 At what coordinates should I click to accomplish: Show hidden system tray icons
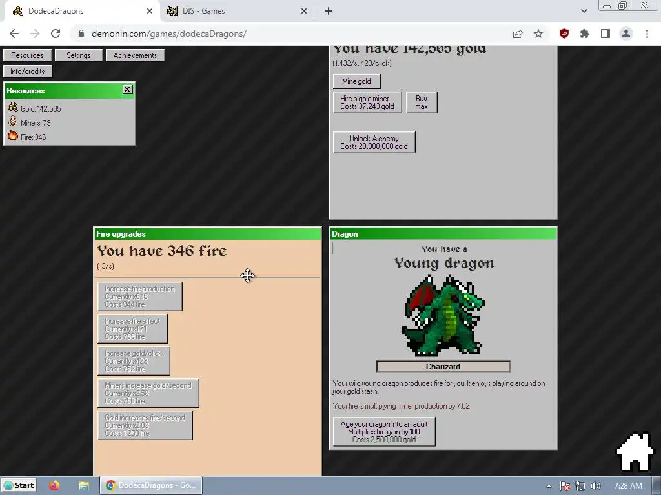[549, 486]
